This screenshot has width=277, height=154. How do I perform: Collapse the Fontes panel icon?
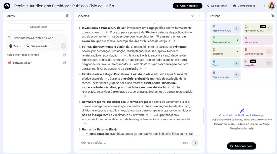pyautogui.click(x=68, y=16)
